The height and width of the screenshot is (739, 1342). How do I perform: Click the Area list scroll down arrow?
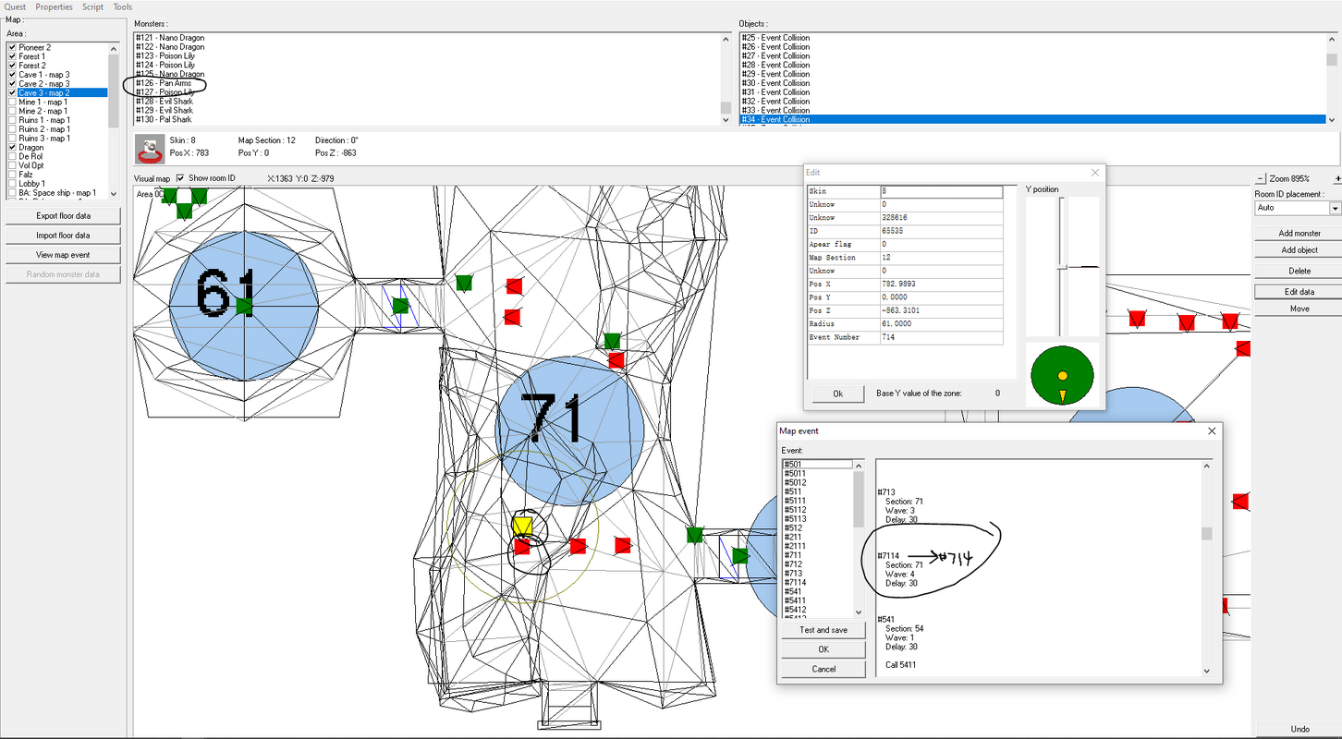pos(114,193)
